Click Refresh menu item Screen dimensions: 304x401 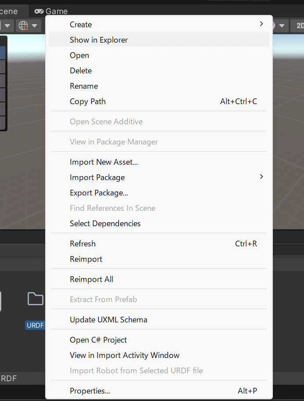click(x=159, y=243)
